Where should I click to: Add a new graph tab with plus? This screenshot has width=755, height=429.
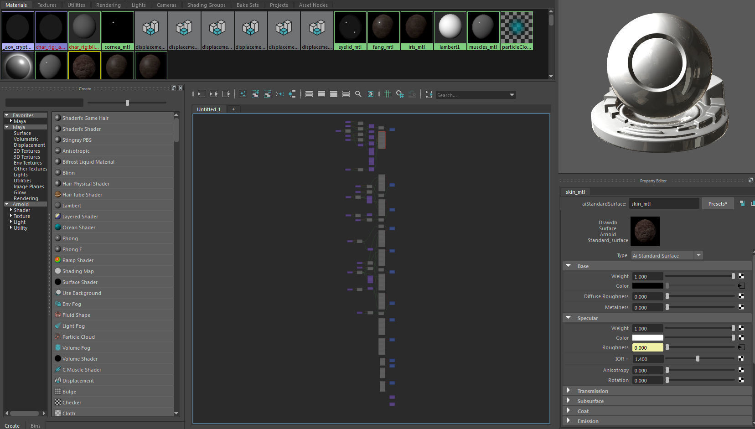[233, 109]
